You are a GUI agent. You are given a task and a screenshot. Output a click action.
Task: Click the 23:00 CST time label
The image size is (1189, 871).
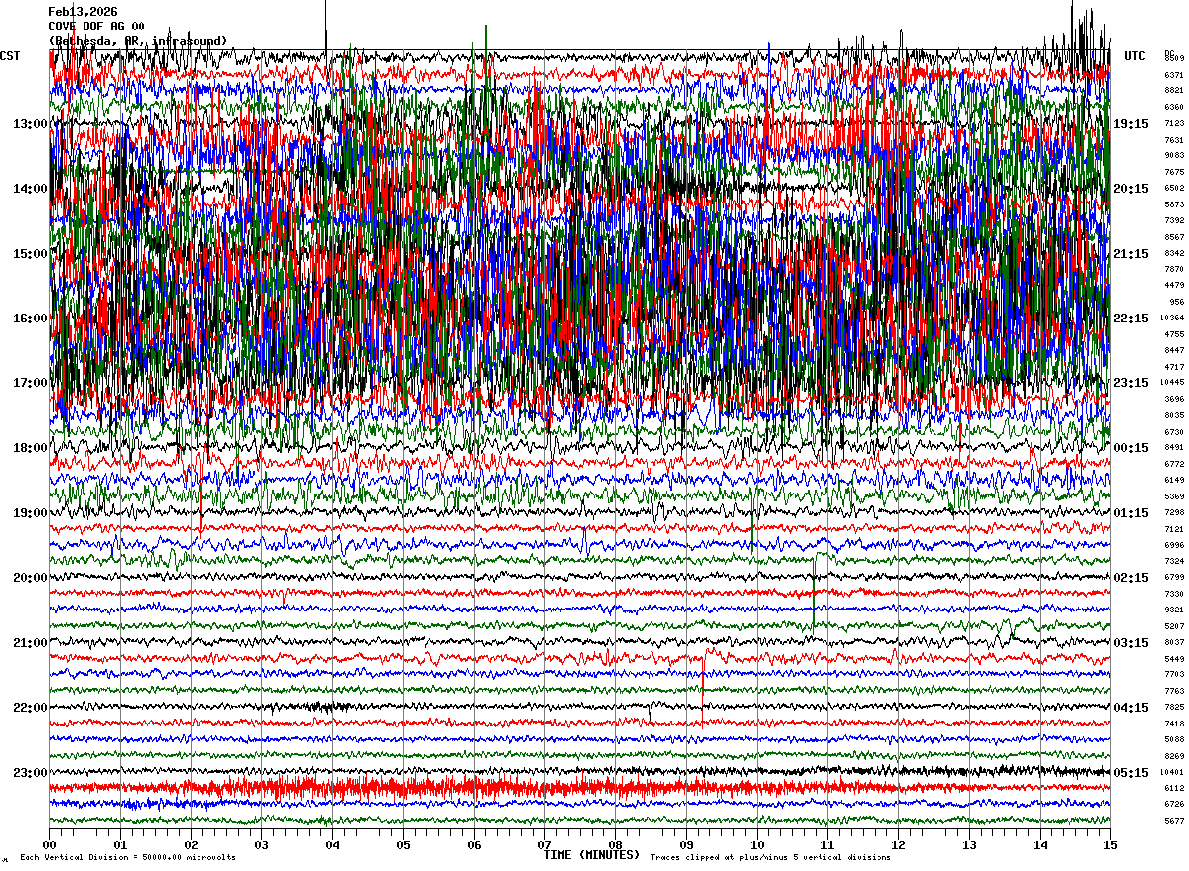point(30,772)
